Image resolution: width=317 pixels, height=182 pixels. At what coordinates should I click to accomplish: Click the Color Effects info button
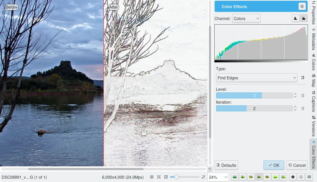pos(302,7)
